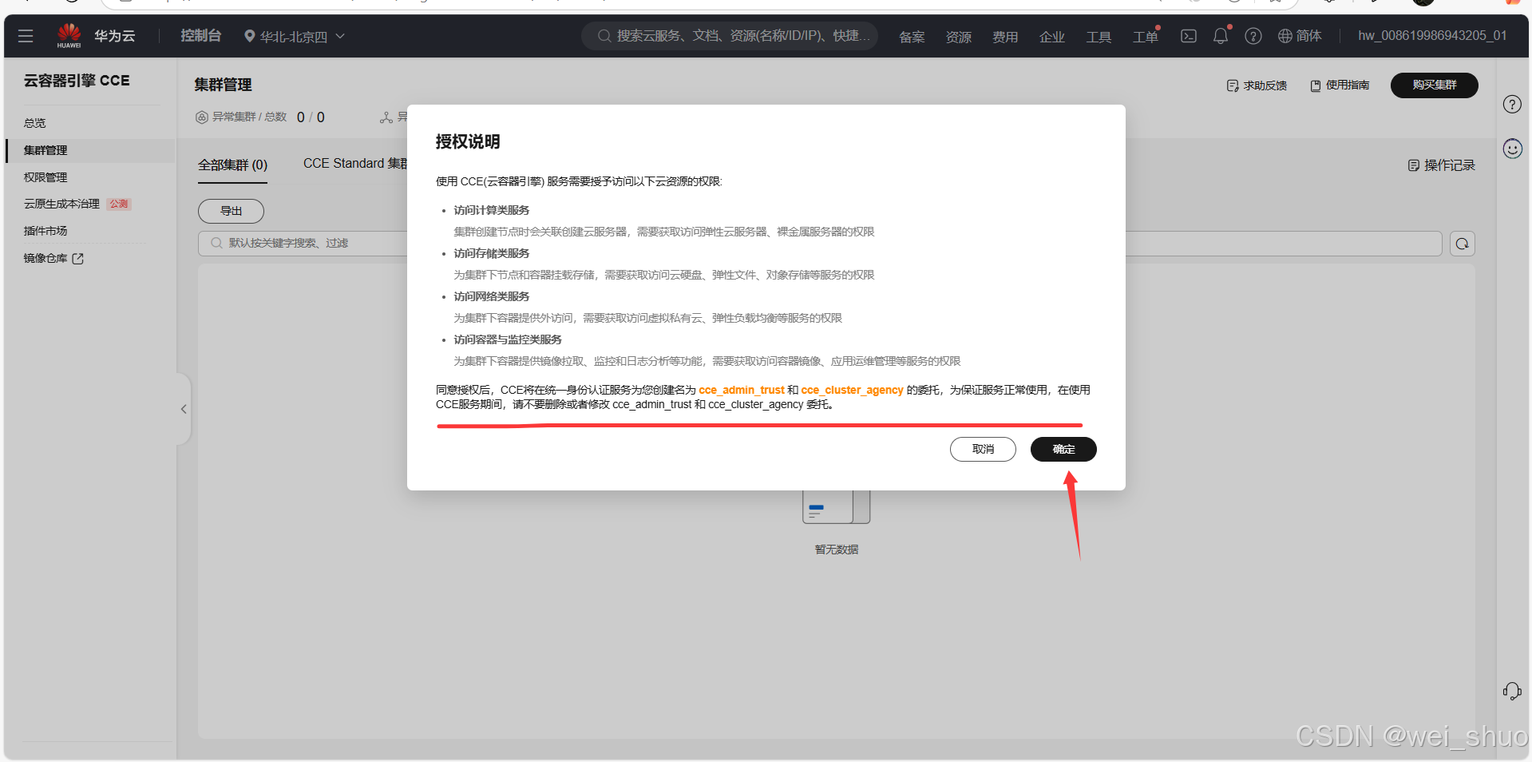Click the Huawei Cloud logo
Screen dimensions: 1532x762
pyautogui.click(x=69, y=35)
